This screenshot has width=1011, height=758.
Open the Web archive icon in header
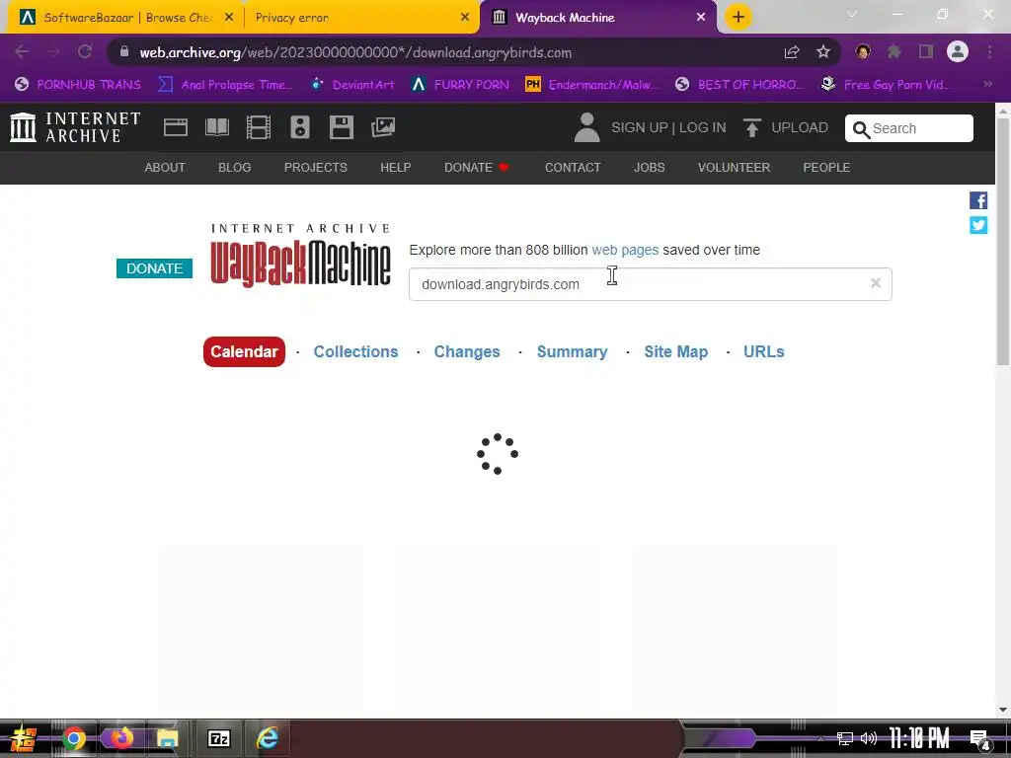(176, 127)
